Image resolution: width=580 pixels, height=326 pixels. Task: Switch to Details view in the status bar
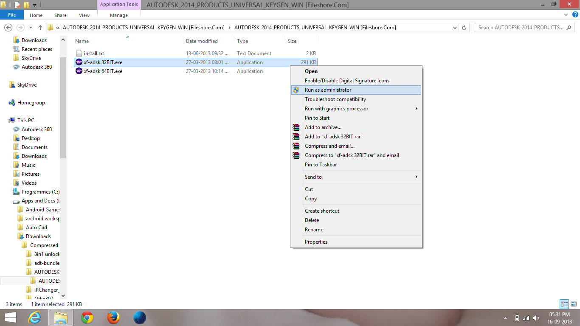564,304
